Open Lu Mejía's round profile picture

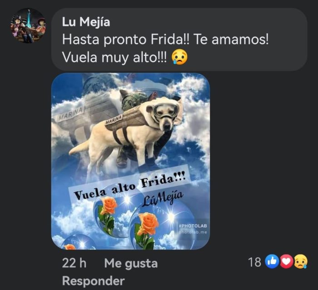[x=28, y=25]
